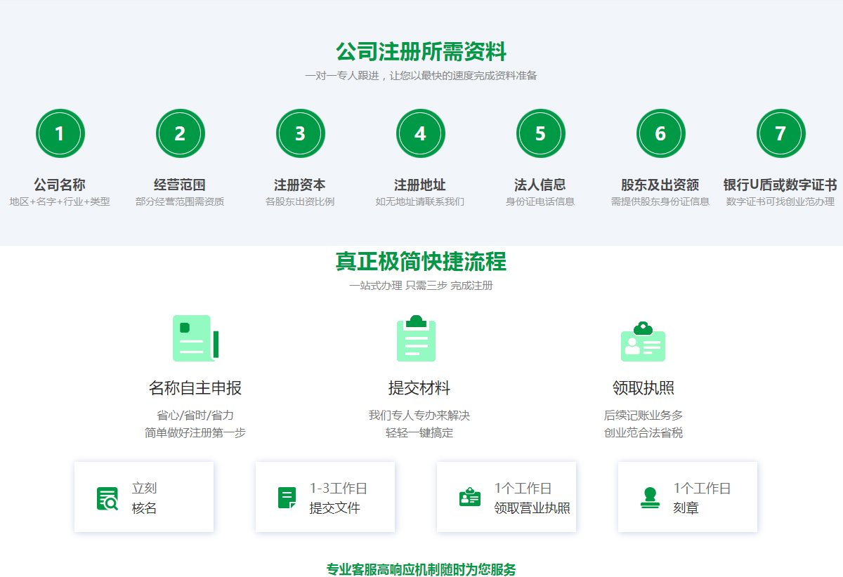Select the number 5 circle icon
The height and width of the screenshot is (577, 843).
click(x=540, y=133)
